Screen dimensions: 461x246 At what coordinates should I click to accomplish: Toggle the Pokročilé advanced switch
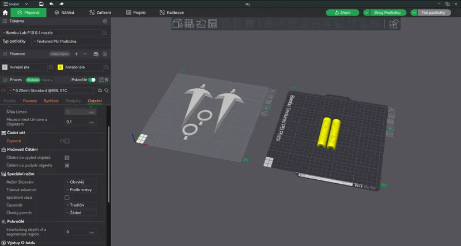[x=92, y=80]
